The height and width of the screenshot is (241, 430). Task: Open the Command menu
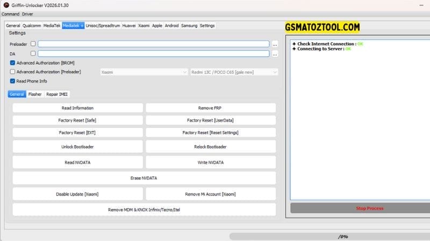pyautogui.click(x=10, y=14)
